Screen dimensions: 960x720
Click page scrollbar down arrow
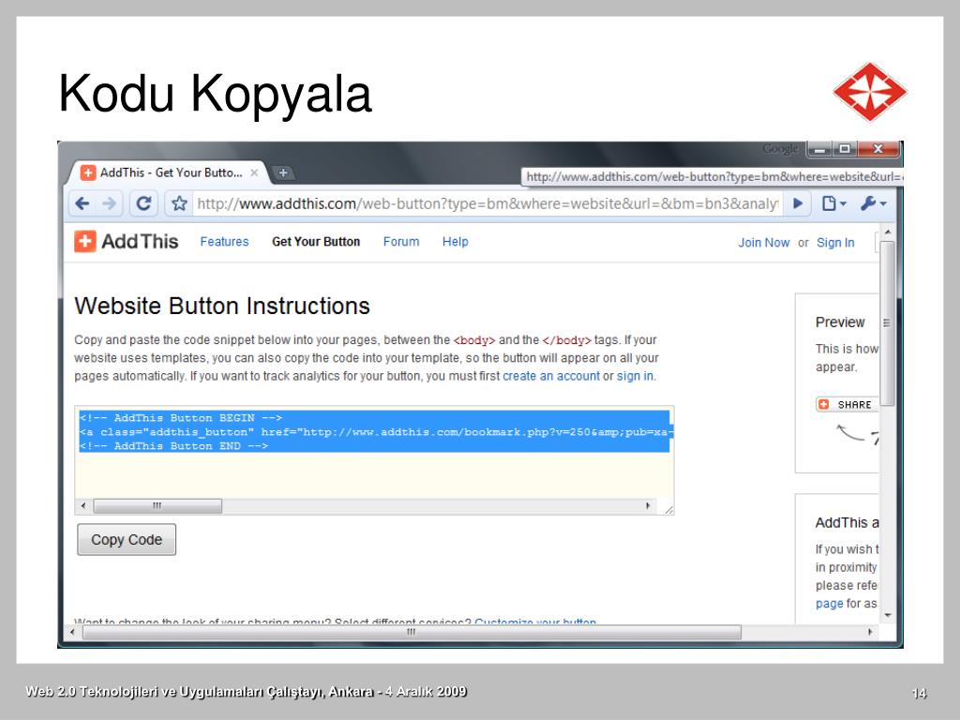coord(887,615)
